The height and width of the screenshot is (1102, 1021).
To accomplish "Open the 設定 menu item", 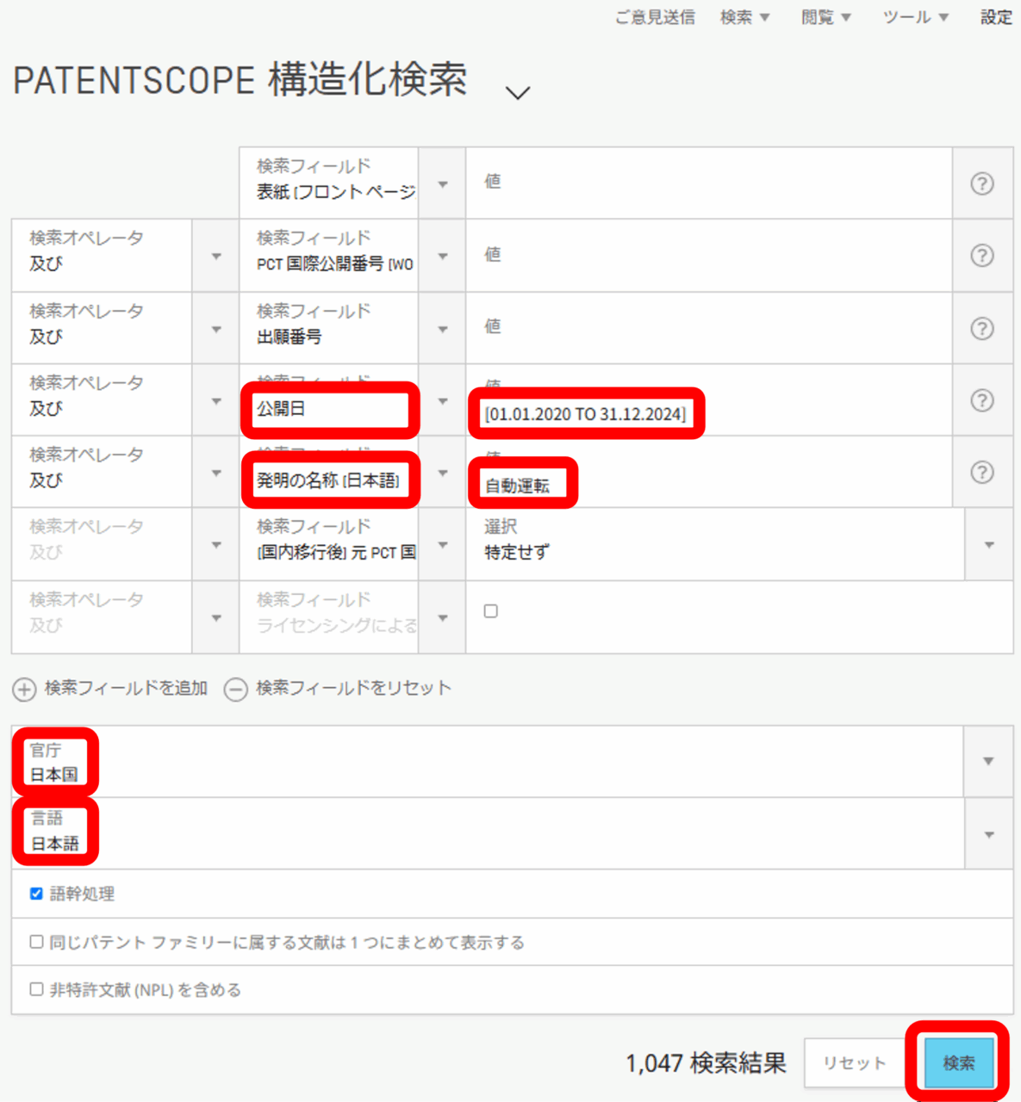I will pyautogui.click(x=996, y=17).
